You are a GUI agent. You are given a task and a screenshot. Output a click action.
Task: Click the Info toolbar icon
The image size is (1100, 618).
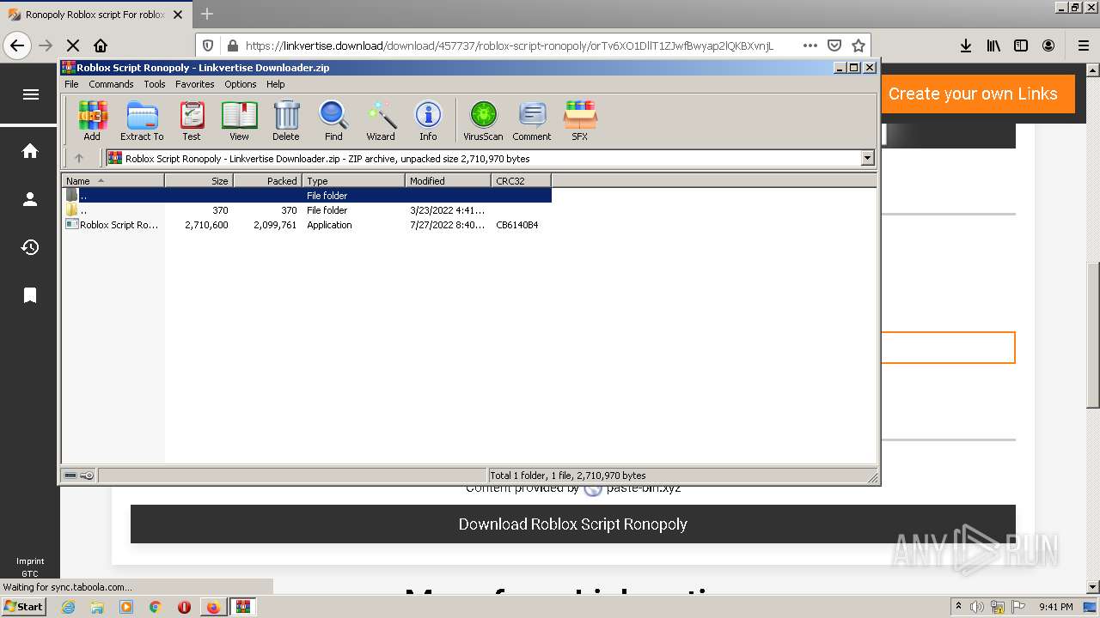point(428,120)
